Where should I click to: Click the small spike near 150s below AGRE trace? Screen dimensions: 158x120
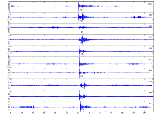tap(95, 73)
